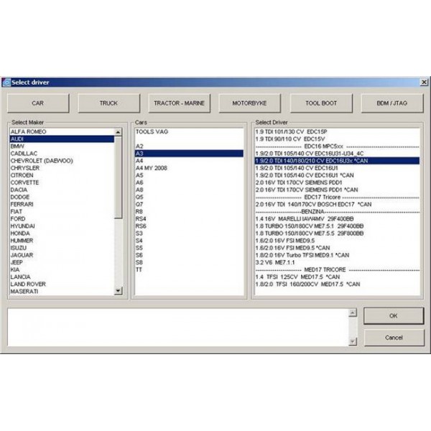The height and width of the screenshot is (431, 431).
Task: Select HYUNDAI maker
Action: [x=62, y=226]
